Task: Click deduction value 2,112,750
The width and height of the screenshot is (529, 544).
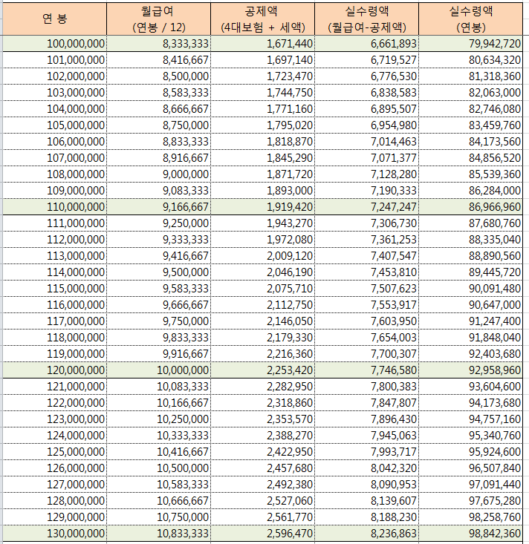Action: (x=262, y=304)
